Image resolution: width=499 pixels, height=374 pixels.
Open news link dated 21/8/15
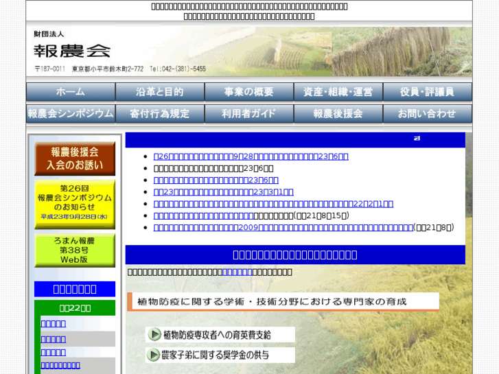pos(203,215)
